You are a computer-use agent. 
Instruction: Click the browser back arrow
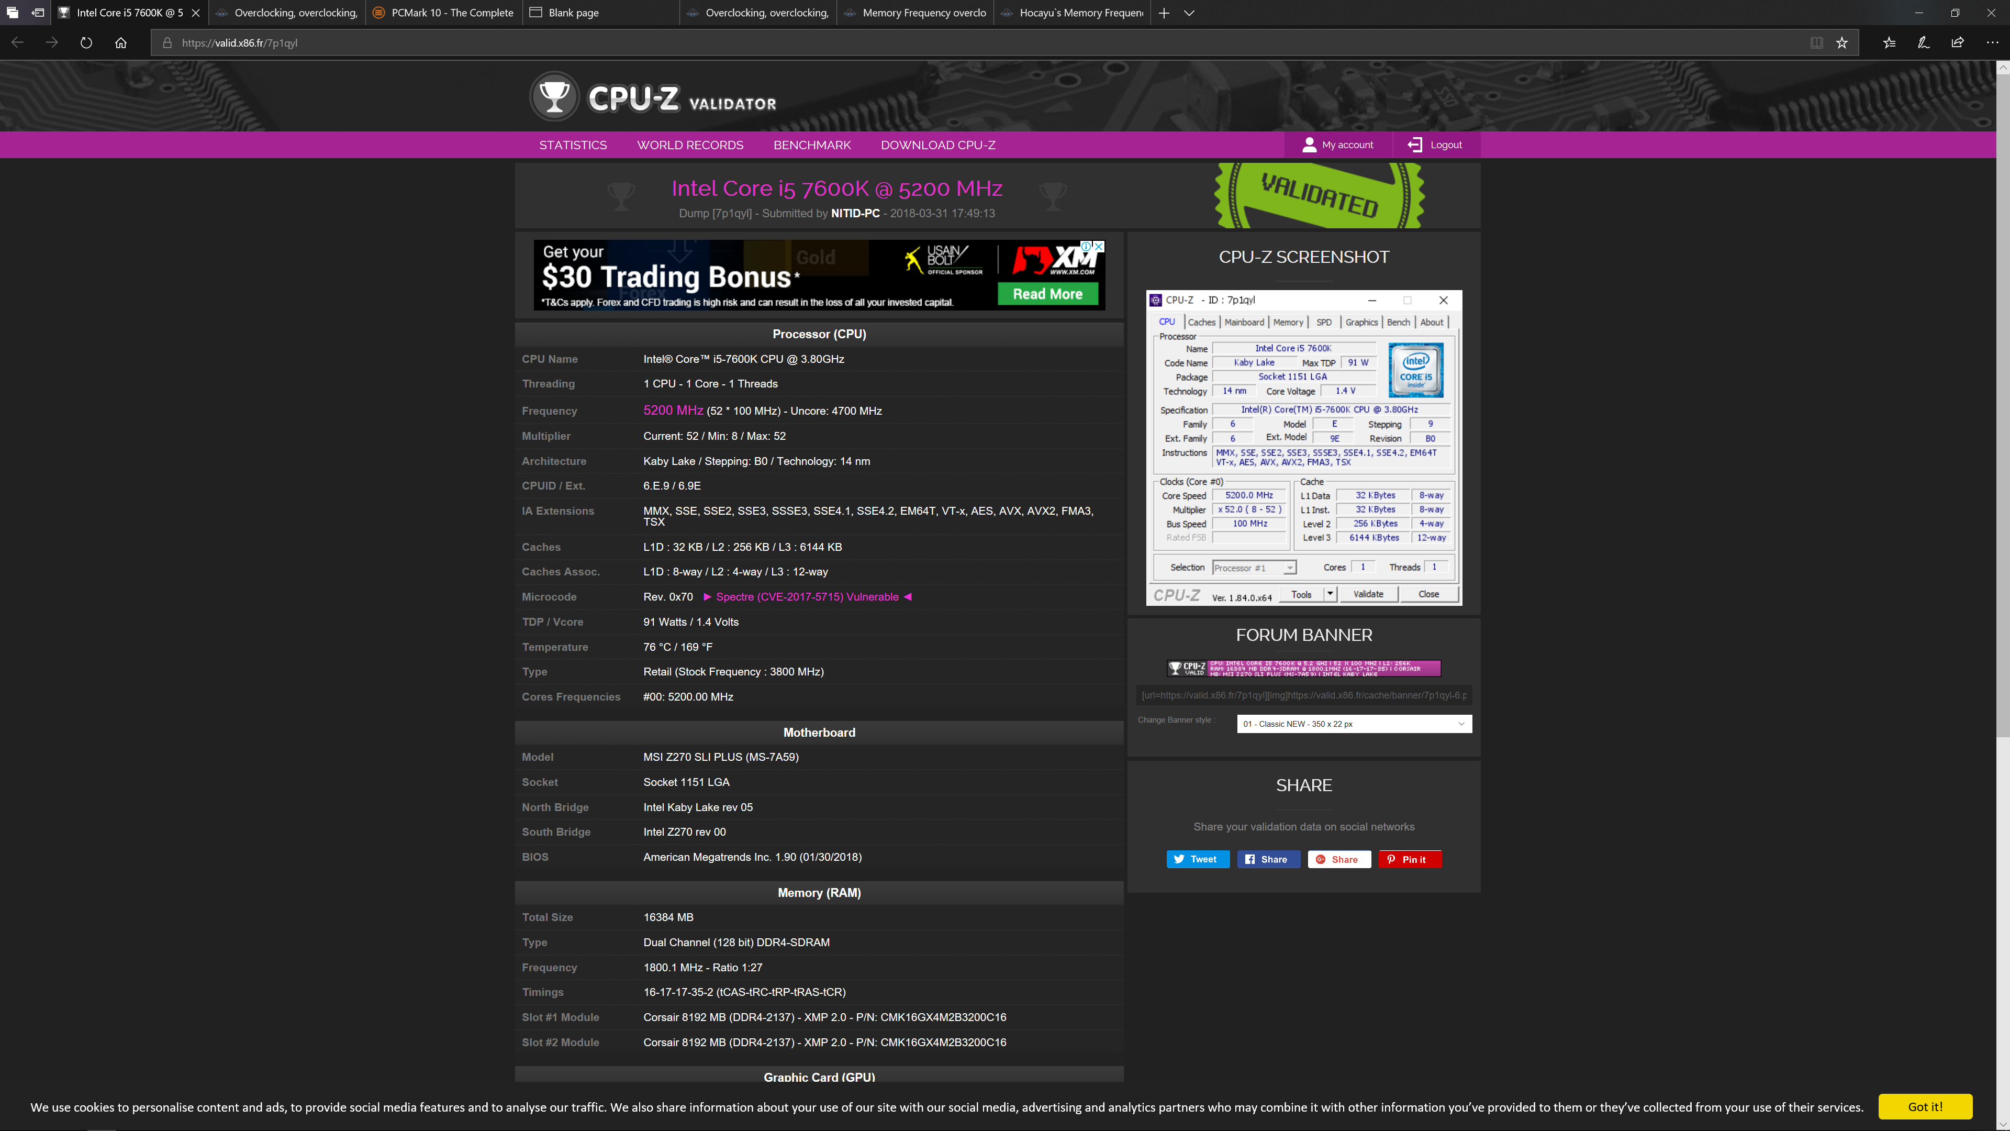[x=17, y=43]
